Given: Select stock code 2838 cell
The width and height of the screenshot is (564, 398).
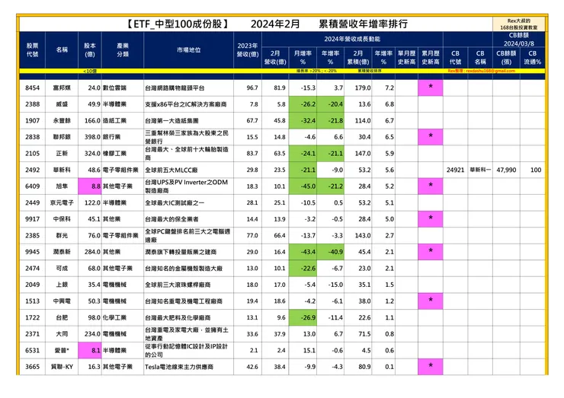Looking at the screenshot, I should [x=32, y=137].
